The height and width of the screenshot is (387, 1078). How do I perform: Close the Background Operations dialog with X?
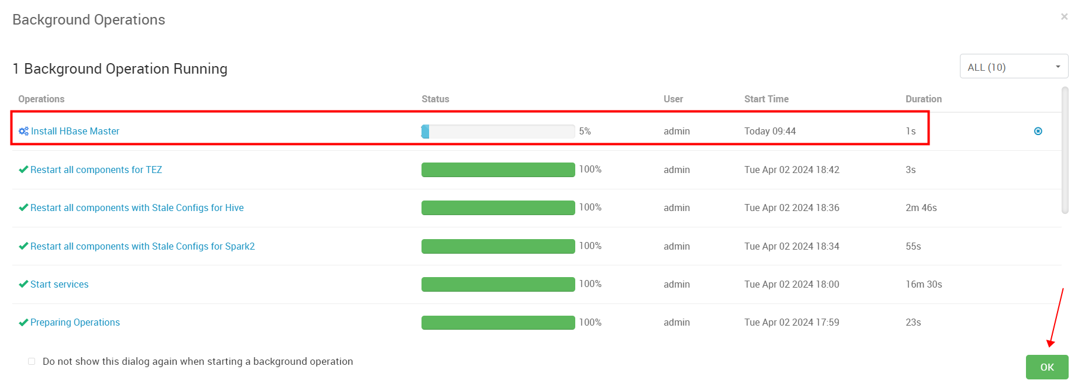(x=1064, y=17)
